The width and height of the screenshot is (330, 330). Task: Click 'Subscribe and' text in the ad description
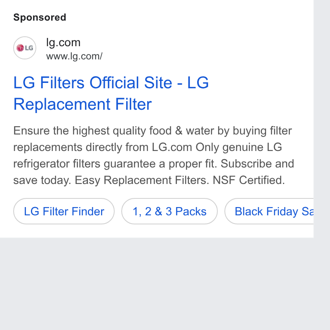tap(257, 163)
